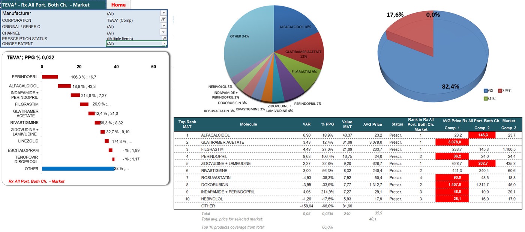Click the LINEZOLID axis label

28,141
